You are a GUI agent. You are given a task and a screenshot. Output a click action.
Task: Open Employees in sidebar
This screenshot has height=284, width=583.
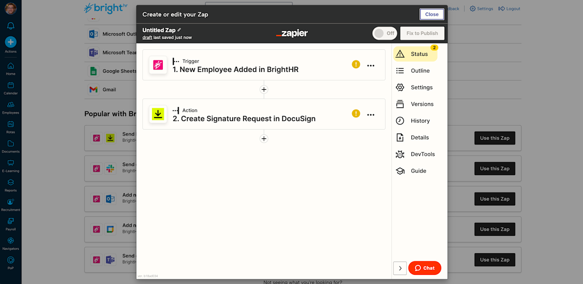[x=10, y=107]
